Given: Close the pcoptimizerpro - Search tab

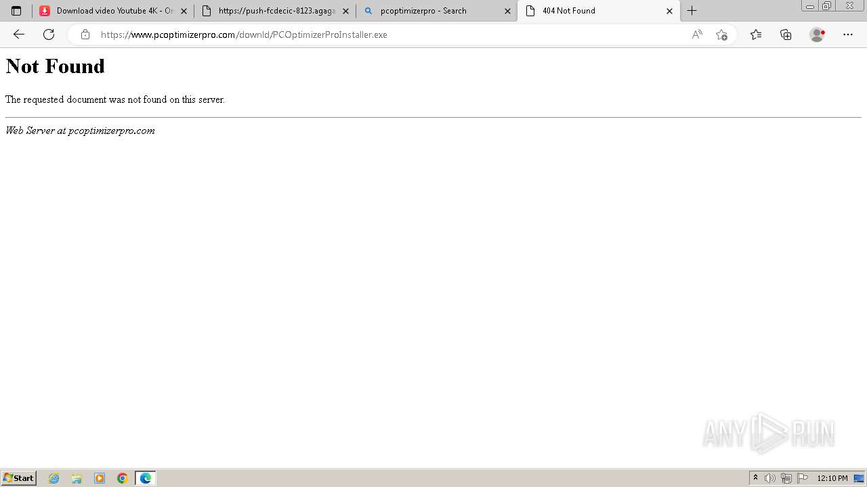Looking at the screenshot, I should (x=507, y=11).
